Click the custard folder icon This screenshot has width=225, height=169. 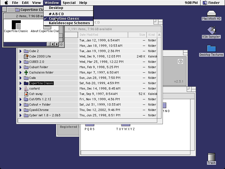(26, 88)
